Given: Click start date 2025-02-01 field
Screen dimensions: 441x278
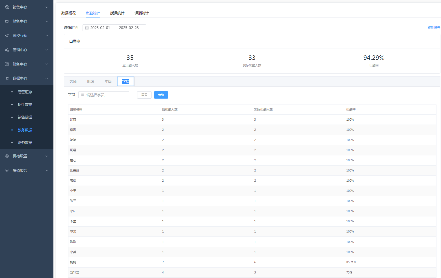Looking at the screenshot, I should click(100, 28).
